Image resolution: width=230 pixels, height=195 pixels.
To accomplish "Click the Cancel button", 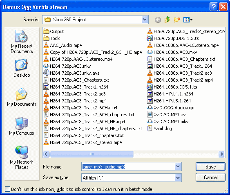I will tap(210, 177).
